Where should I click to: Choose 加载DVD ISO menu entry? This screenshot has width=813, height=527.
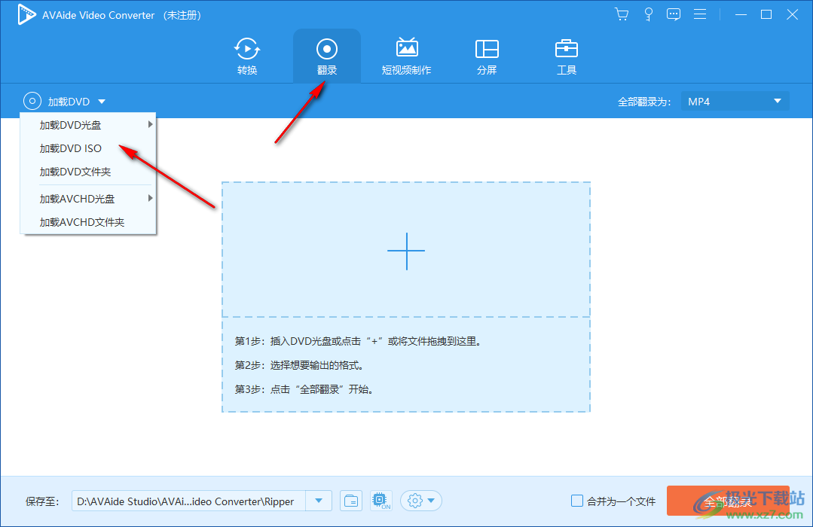point(87,148)
